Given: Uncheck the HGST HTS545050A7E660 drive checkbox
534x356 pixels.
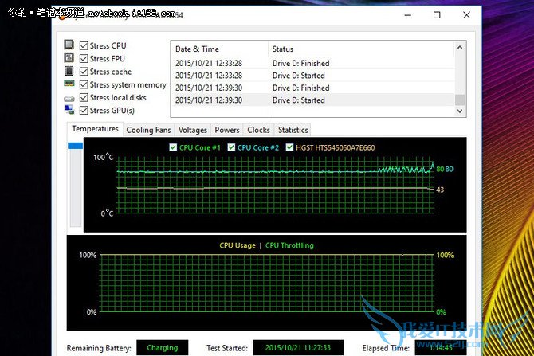Looking at the screenshot, I should (289, 147).
